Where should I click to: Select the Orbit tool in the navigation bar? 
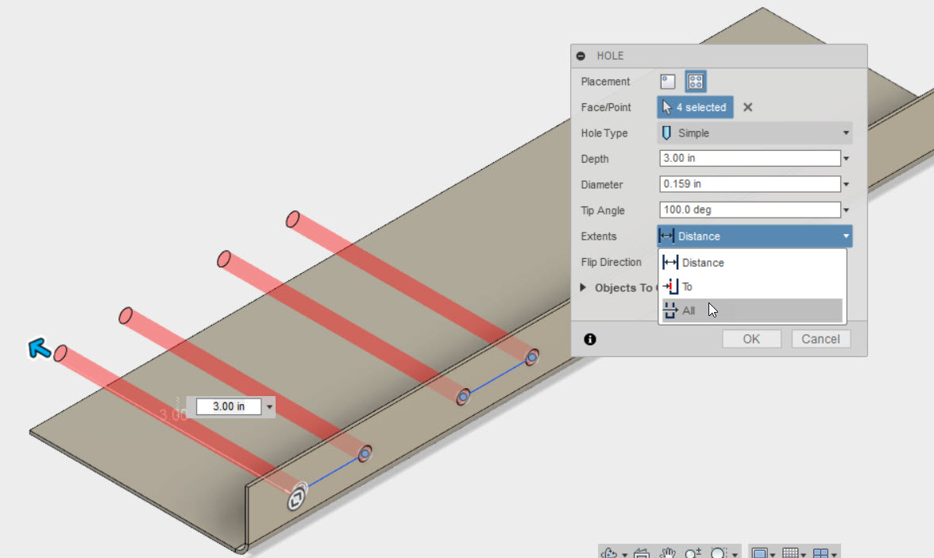pos(608,553)
